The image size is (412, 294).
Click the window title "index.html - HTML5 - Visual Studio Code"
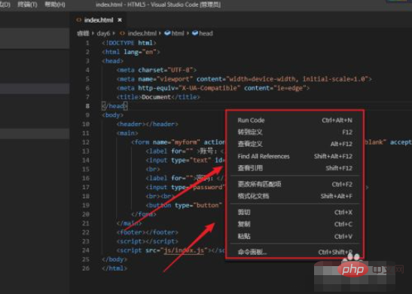pos(147,5)
